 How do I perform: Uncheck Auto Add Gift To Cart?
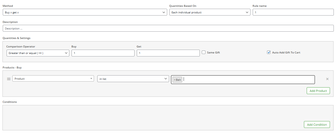269,52
